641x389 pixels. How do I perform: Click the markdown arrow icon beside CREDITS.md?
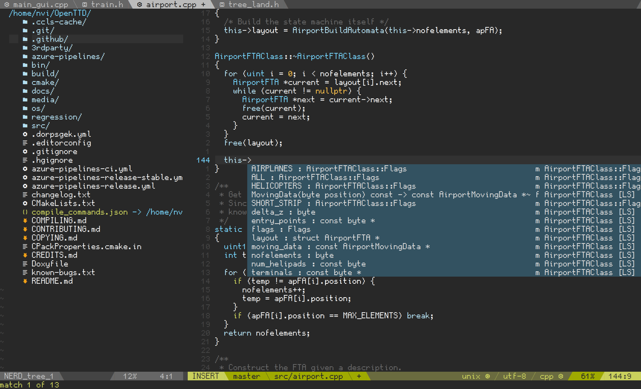25,255
